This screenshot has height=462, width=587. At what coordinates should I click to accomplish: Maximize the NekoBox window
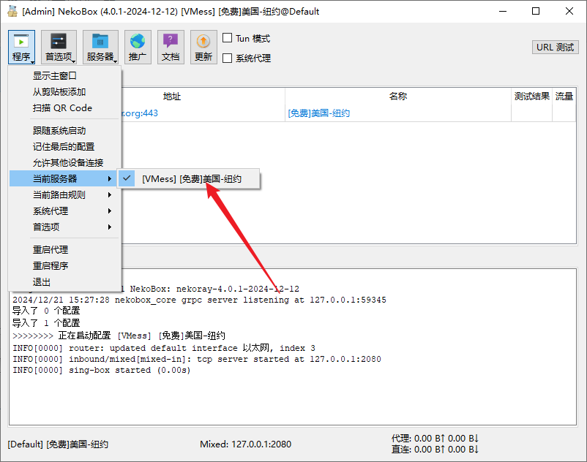[536, 11]
